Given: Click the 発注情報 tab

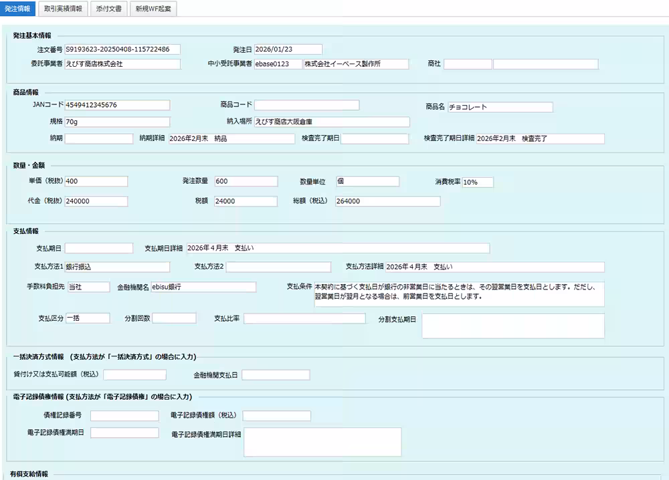Looking at the screenshot, I should 17,9.
